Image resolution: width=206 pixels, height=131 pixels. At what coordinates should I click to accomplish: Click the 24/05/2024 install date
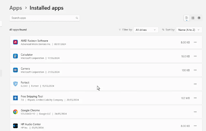(61, 114)
